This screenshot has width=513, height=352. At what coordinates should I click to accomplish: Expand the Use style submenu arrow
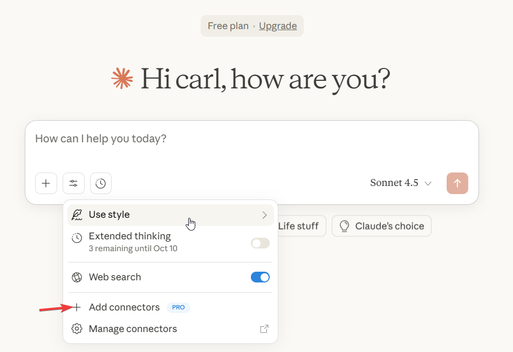[x=264, y=215]
